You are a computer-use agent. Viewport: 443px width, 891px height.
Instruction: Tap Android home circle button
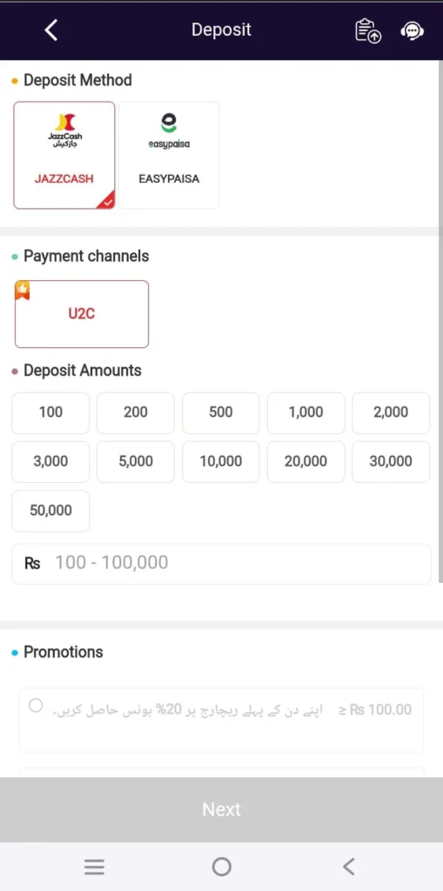(x=222, y=867)
